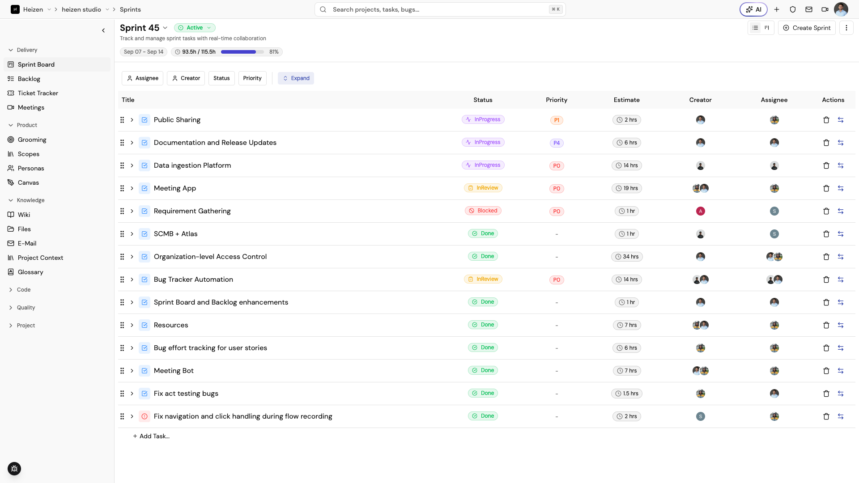The height and width of the screenshot is (483, 859).
Task: Open the shield icon in header
Action: [x=793, y=9]
